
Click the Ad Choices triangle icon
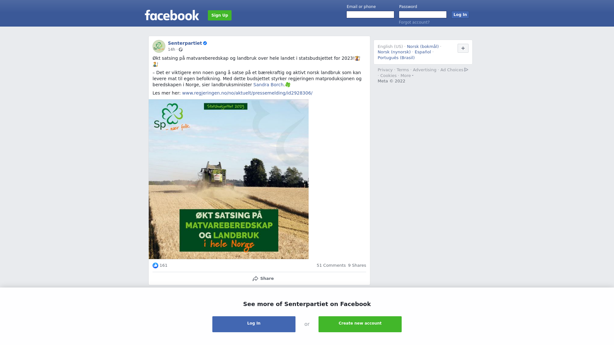466,70
